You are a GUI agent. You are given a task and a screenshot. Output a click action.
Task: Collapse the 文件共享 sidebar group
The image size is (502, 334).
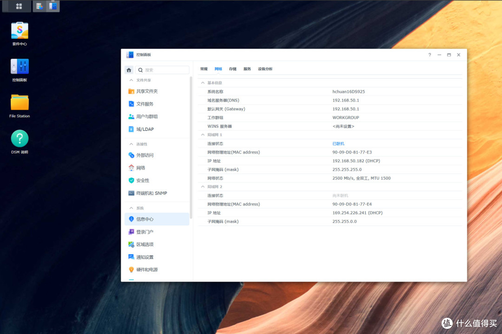tap(131, 80)
